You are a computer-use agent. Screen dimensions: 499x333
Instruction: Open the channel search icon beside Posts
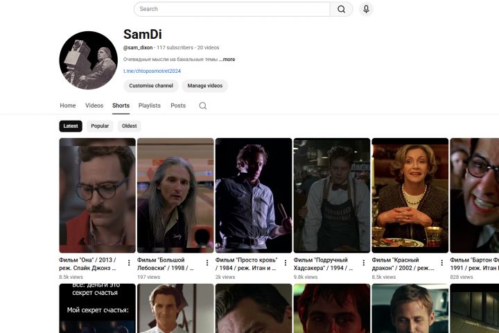pos(202,105)
